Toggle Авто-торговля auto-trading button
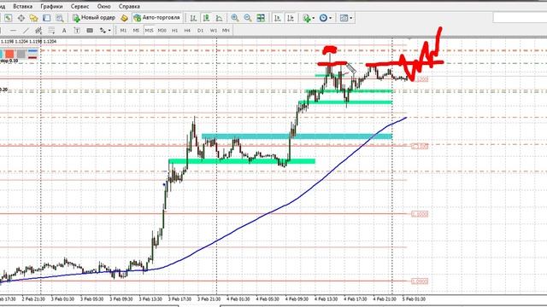 [157, 18]
